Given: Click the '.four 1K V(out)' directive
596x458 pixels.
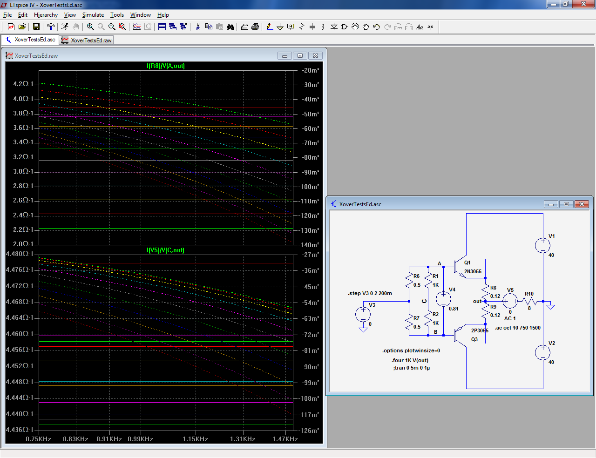Looking at the screenshot, I should 410,360.
